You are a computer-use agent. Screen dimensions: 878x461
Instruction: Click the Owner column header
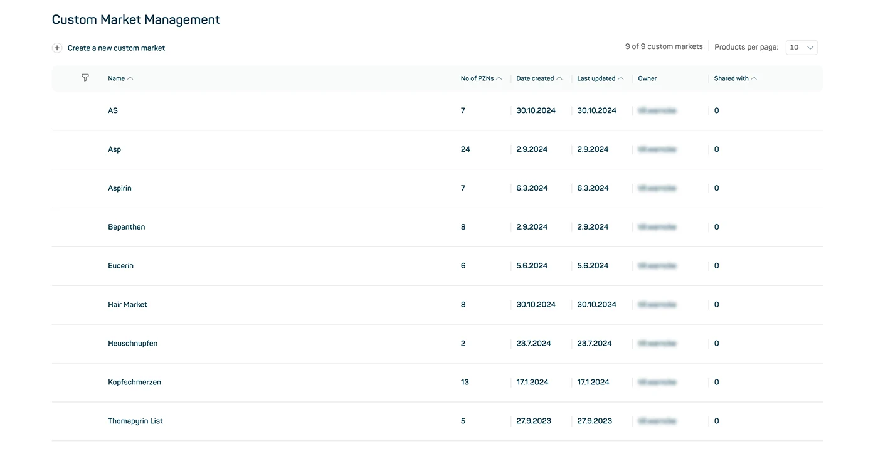pyautogui.click(x=647, y=78)
